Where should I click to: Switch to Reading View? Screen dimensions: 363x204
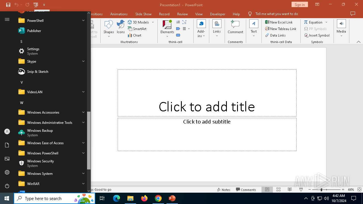pos(290,190)
